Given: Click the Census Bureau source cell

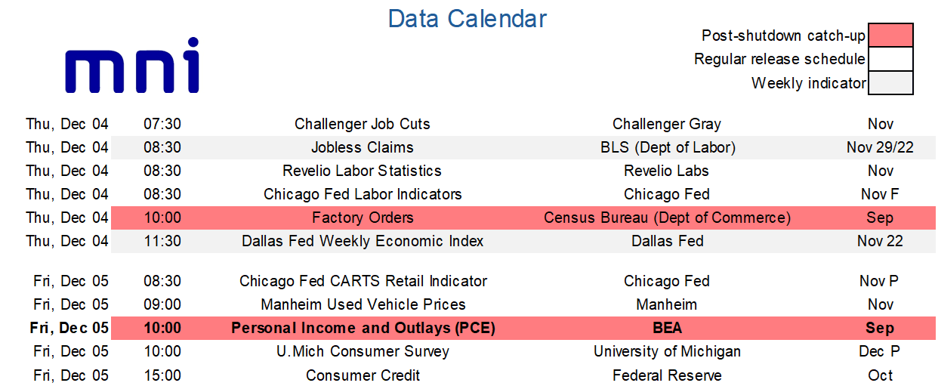Looking at the screenshot, I should 667,218.
